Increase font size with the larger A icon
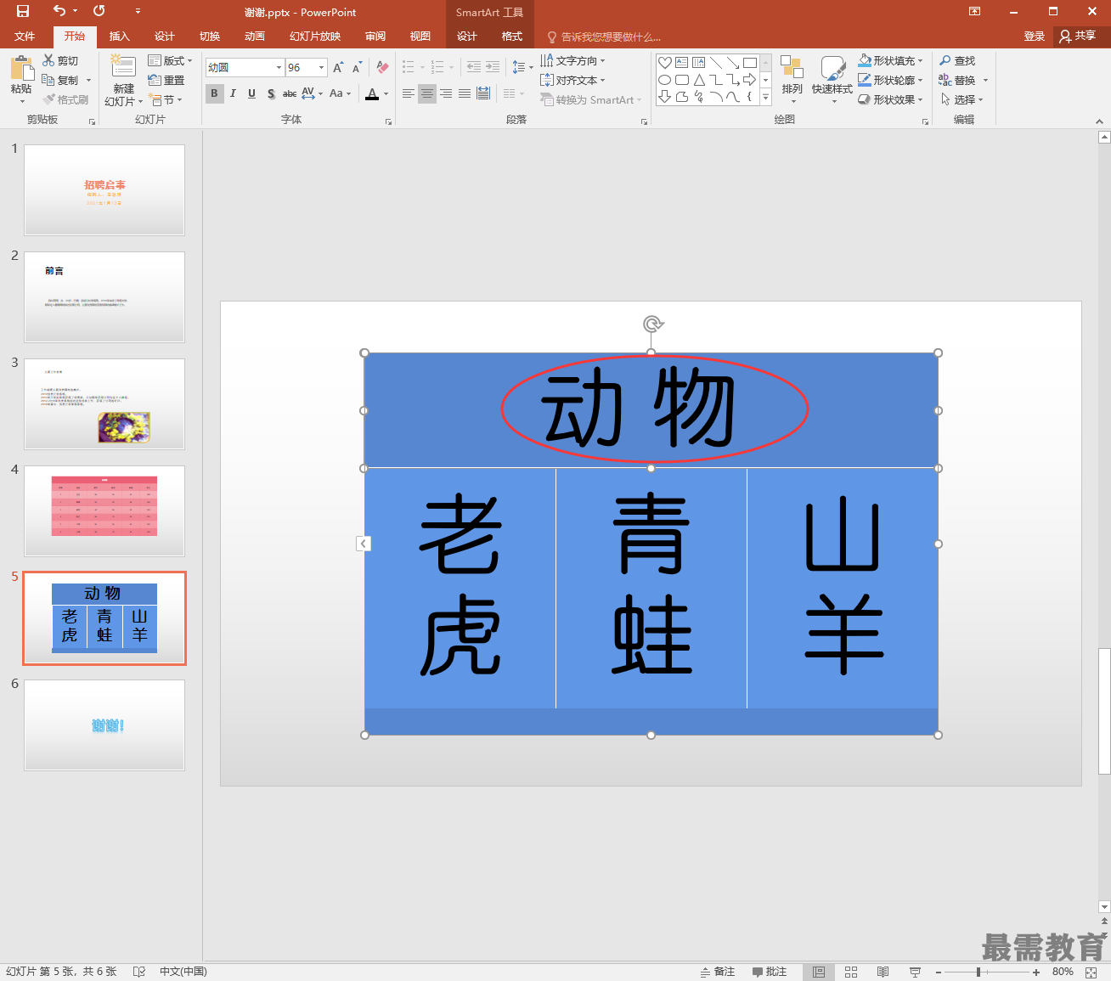This screenshot has width=1111, height=981. [x=338, y=67]
